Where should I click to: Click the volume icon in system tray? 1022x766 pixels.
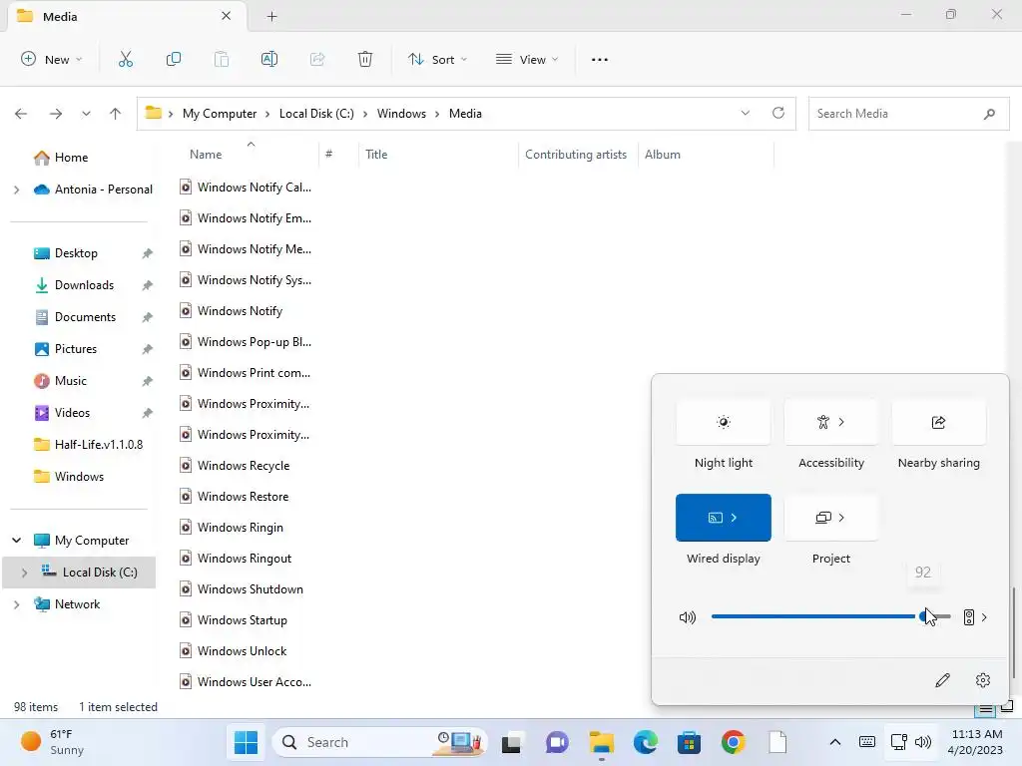923,742
